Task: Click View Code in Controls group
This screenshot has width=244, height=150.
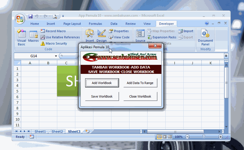Action: coord(119,37)
